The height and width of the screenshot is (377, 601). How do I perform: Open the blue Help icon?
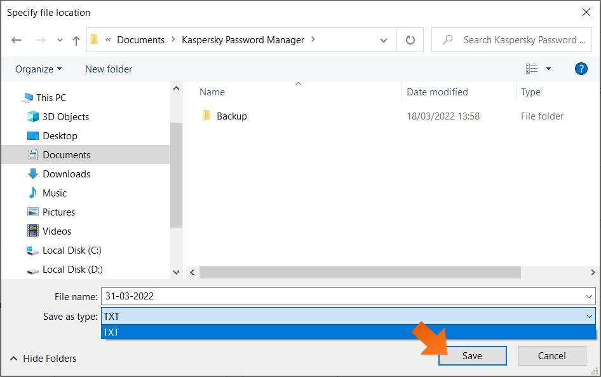click(581, 69)
